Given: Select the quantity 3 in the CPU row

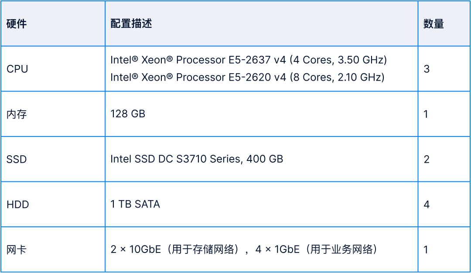Looking at the screenshot, I should (427, 69).
